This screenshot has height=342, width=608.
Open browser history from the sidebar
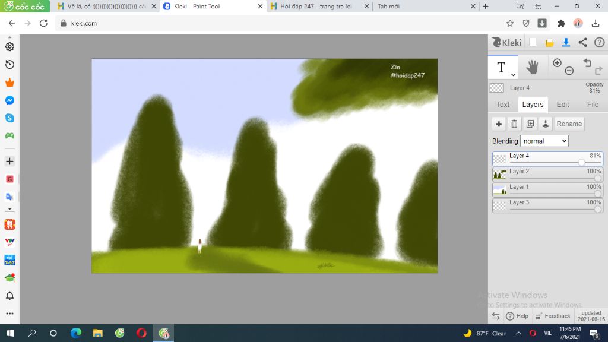(x=9, y=64)
